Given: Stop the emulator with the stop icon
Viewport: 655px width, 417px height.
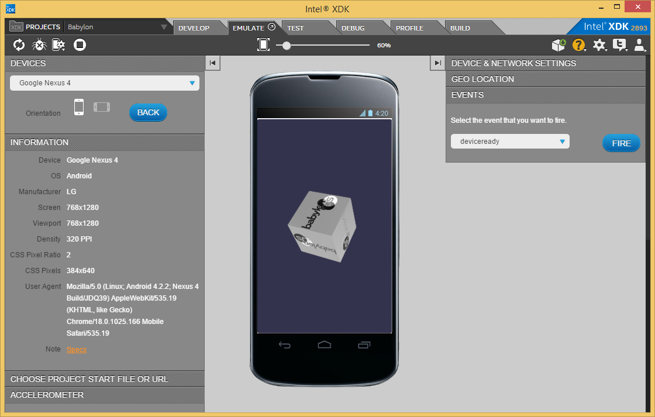Looking at the screenshot, I should (x=80, y=44).
